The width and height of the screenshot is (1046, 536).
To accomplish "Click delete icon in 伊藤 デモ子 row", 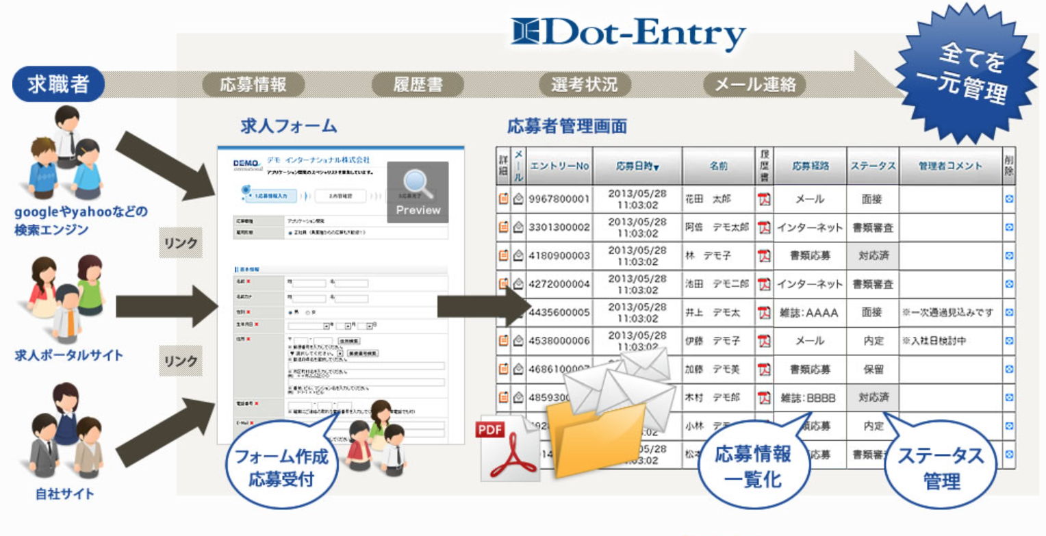I will (x=1008, y=340).
